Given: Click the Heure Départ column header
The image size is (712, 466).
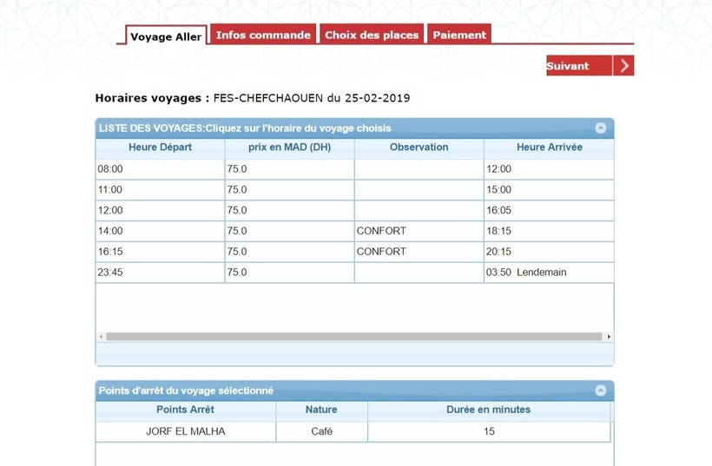Looking at the screenshot, I should point(160,147).
